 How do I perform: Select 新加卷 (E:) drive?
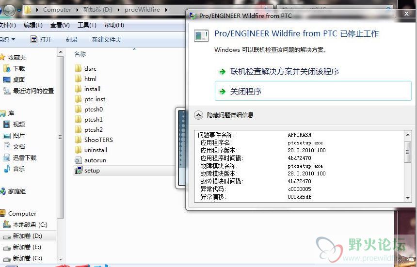[x=27, y=247]
